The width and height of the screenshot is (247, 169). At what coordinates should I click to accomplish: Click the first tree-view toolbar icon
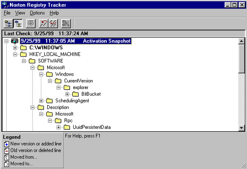[x=9, y=23]
